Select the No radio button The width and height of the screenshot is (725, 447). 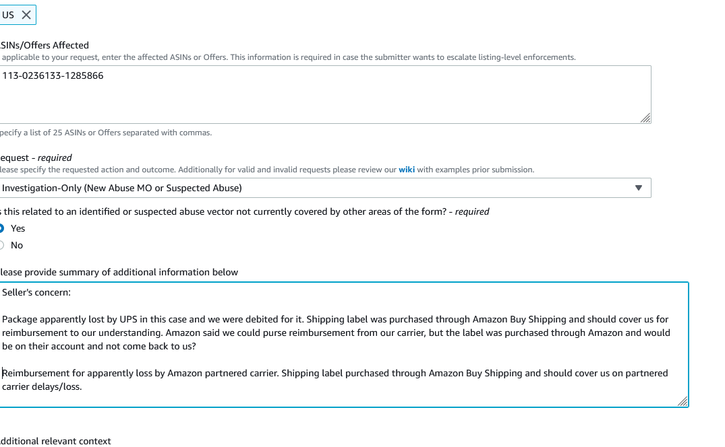coord(1,245)
